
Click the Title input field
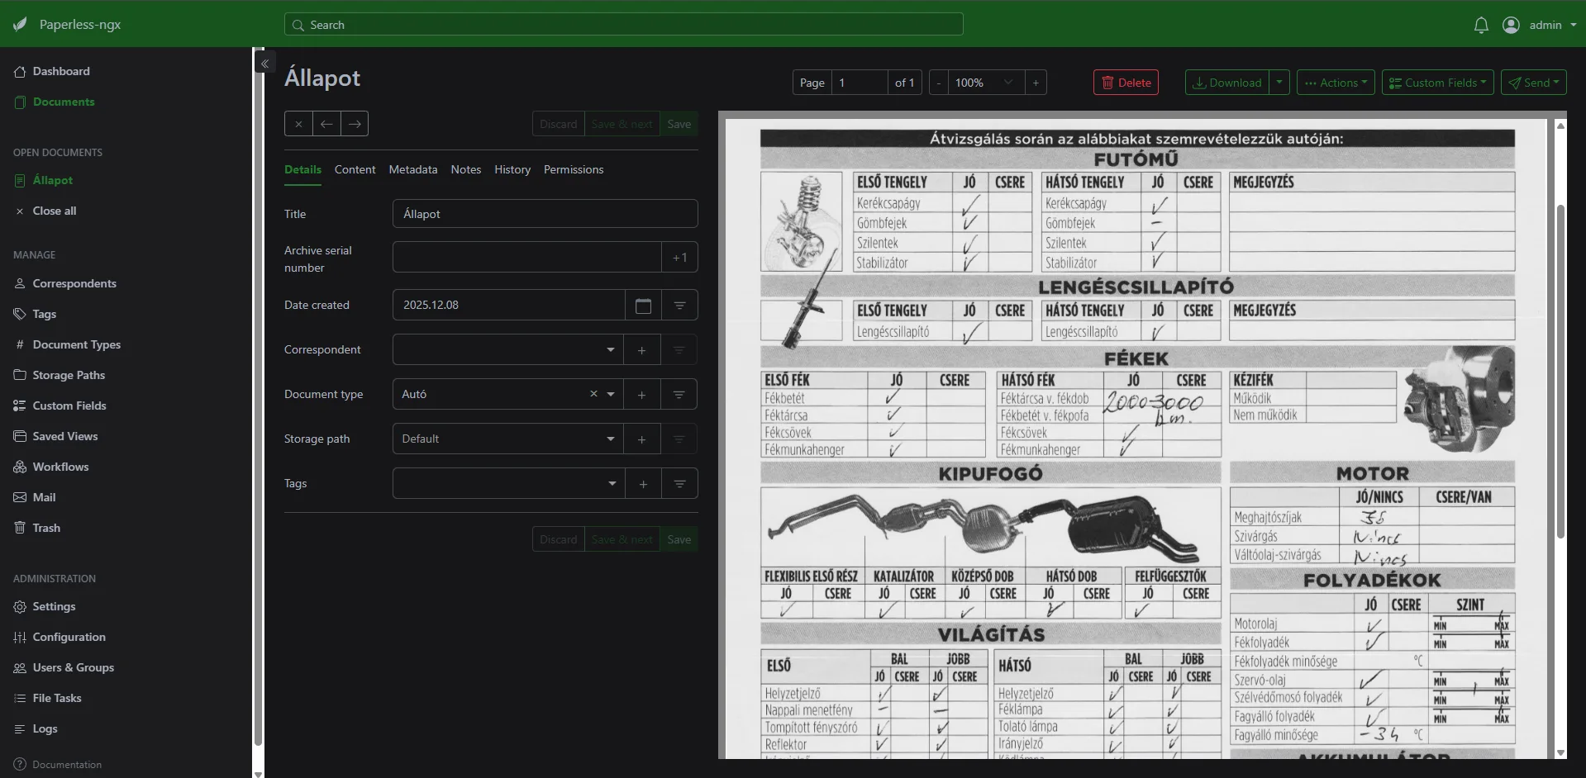coord(545,214)
